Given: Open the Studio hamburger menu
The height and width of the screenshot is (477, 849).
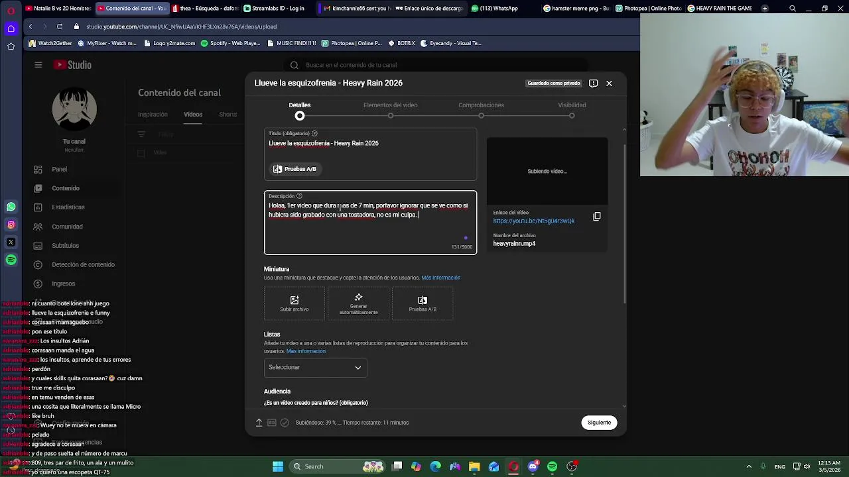Looking at the screenshot, I should click(38, 65).
